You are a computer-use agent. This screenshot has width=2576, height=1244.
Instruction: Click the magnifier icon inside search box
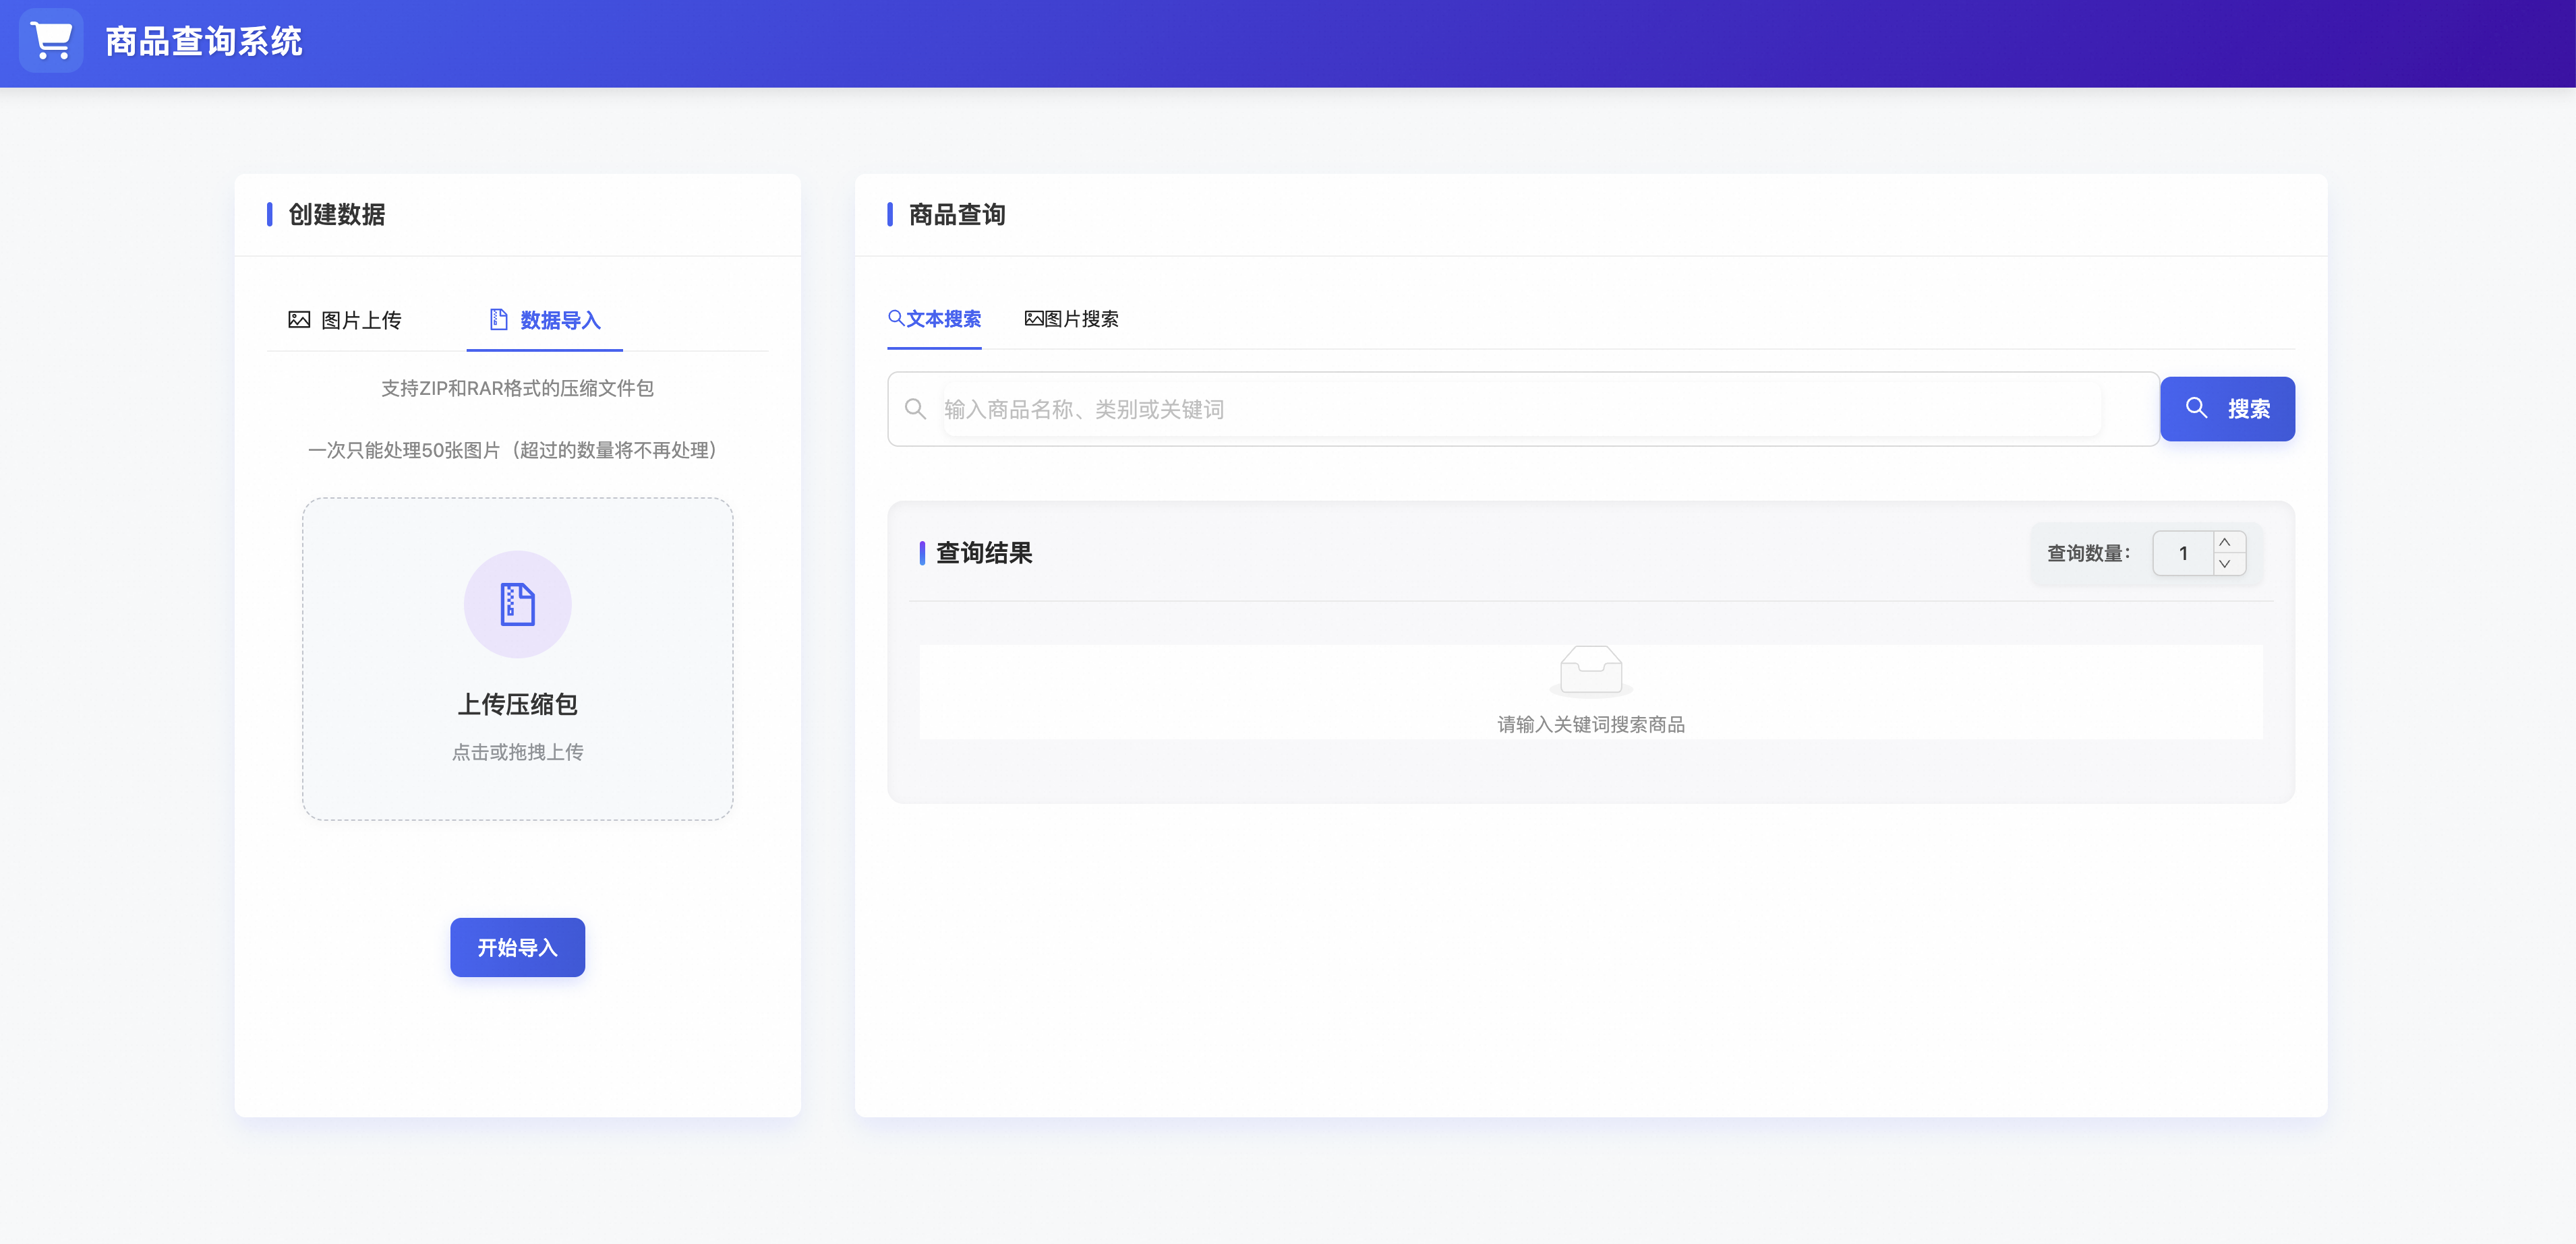click(x=915, y=408)
